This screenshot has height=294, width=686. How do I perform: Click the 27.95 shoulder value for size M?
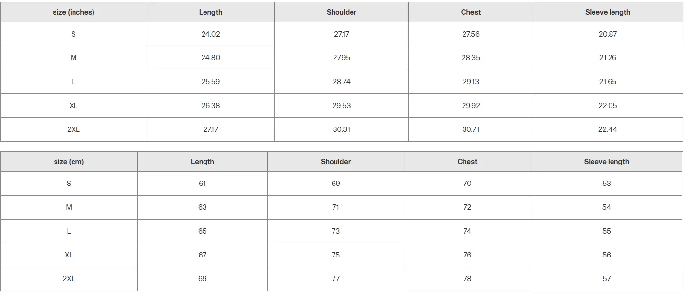(341, 58)
